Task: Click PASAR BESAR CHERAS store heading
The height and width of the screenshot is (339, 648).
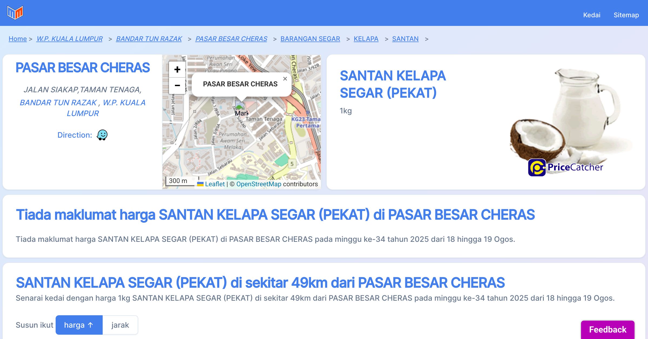Action: pos(83,67)
